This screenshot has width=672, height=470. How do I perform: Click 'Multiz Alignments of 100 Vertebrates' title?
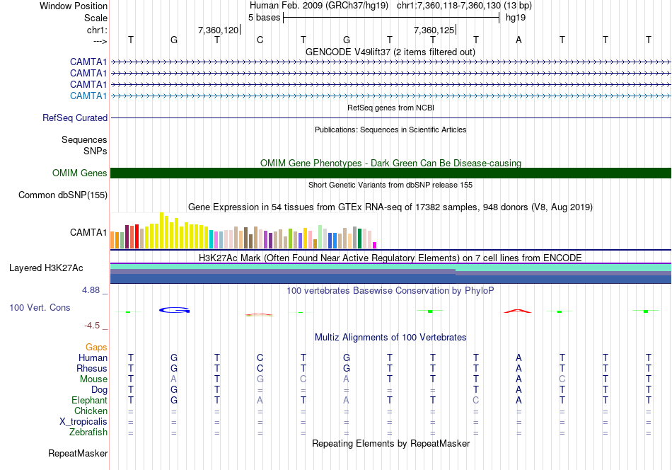click(x=390, y=337)
